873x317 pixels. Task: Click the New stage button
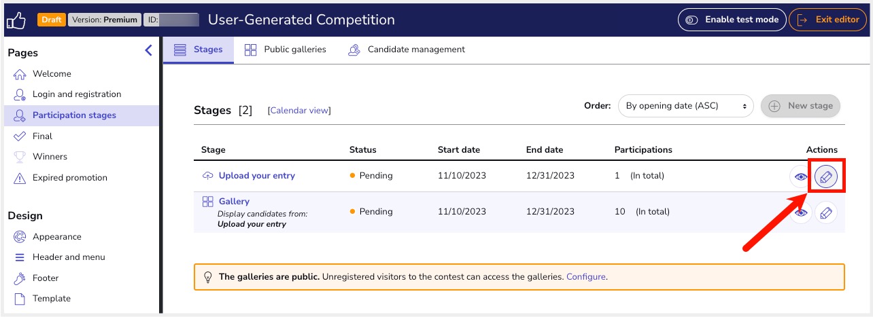(800, 106)
